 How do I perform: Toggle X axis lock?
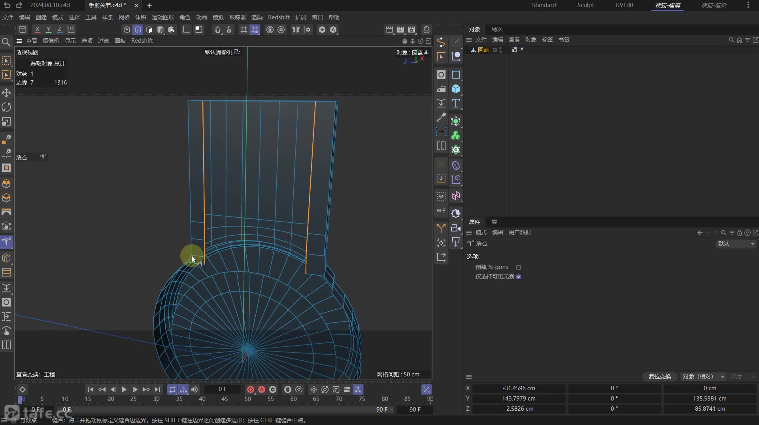37,29
